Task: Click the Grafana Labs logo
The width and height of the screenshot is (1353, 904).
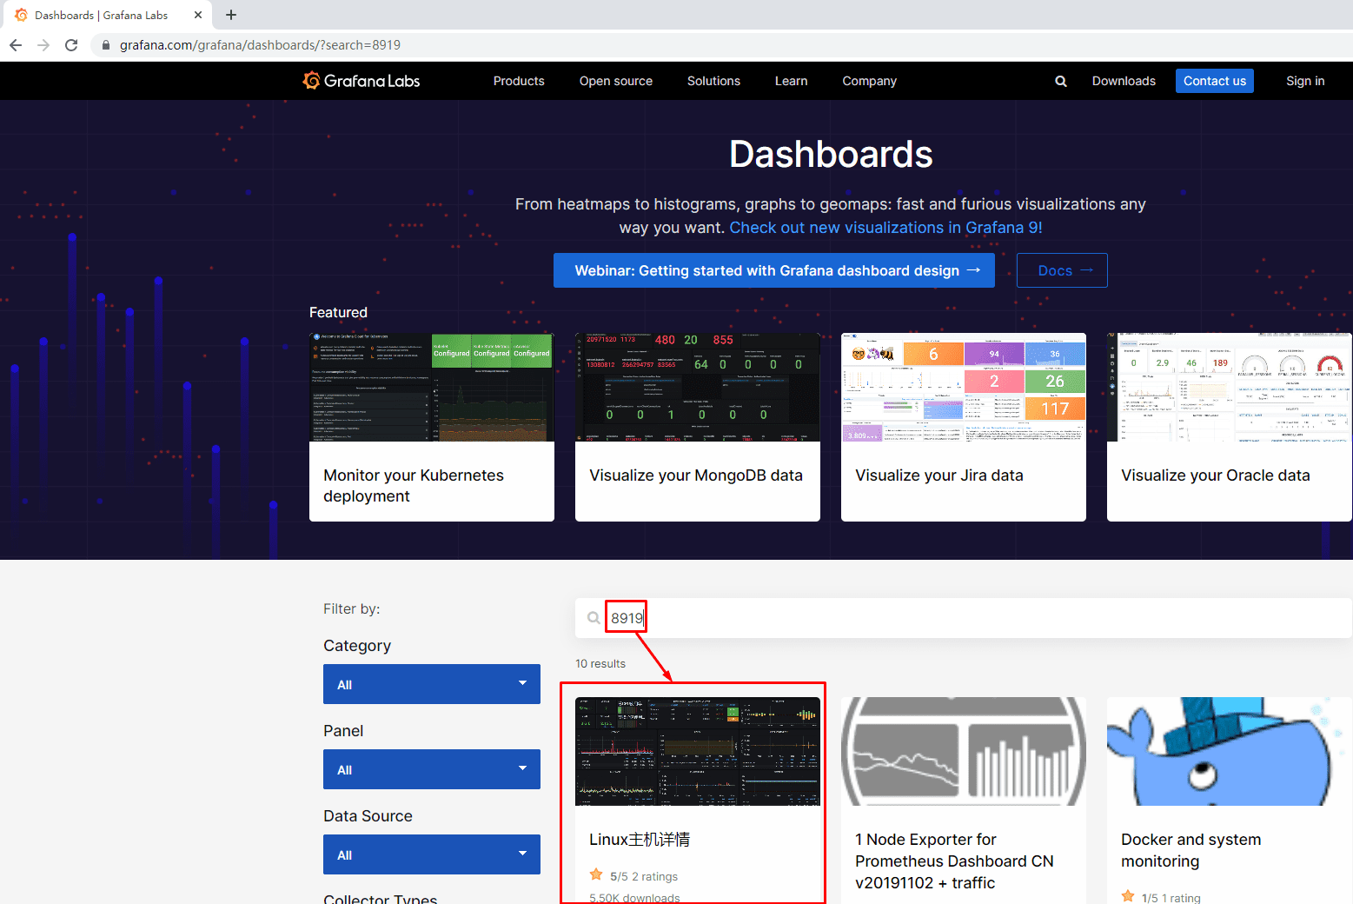Action: click(361, 81)
